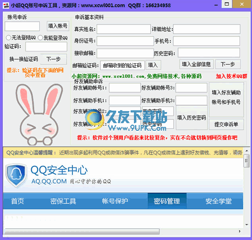Click 下一步 under the 验证码 field

point(53,59)
